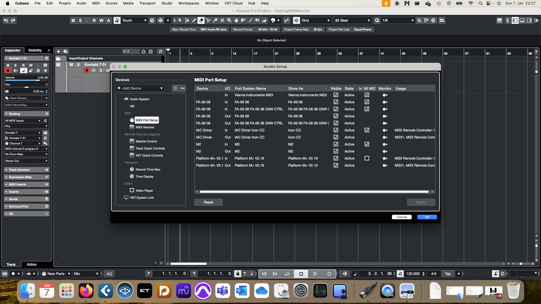
Task: Open Setup Window Layout icon
Action: (x=536, y=20)
